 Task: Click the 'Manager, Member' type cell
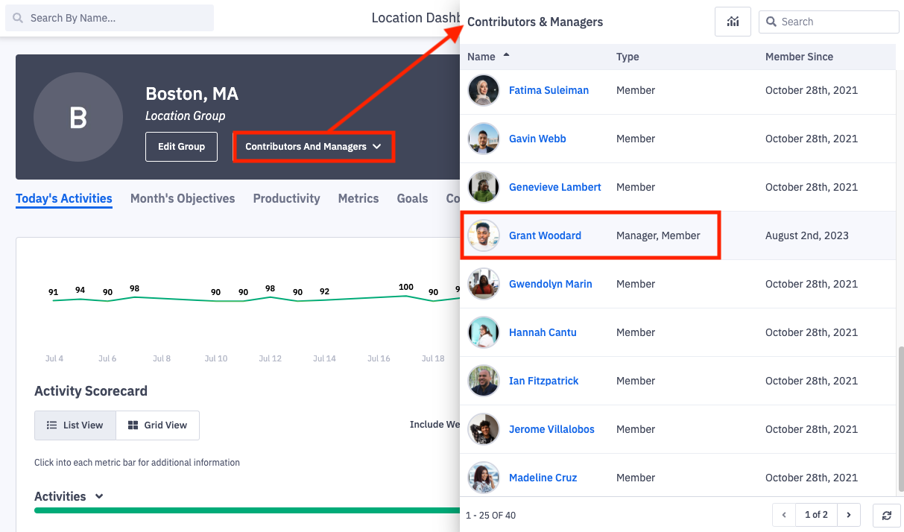[658, 235]
